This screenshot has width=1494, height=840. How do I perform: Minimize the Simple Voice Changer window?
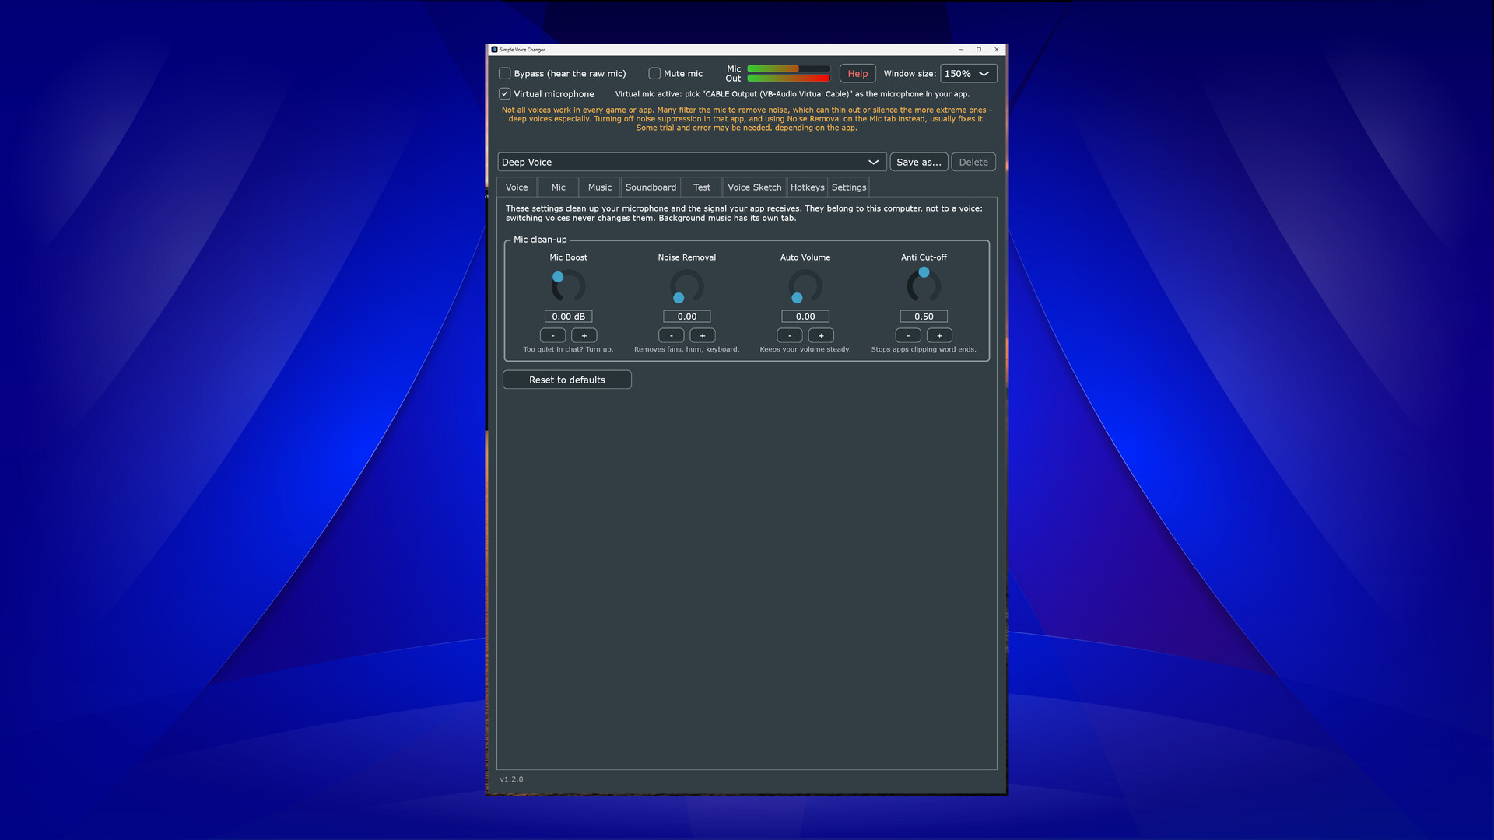tap(961, 50)
